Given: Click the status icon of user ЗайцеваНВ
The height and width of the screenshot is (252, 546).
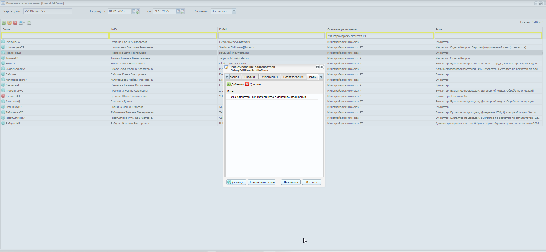Looking at the screenshot, I should [x=3, y=123].
